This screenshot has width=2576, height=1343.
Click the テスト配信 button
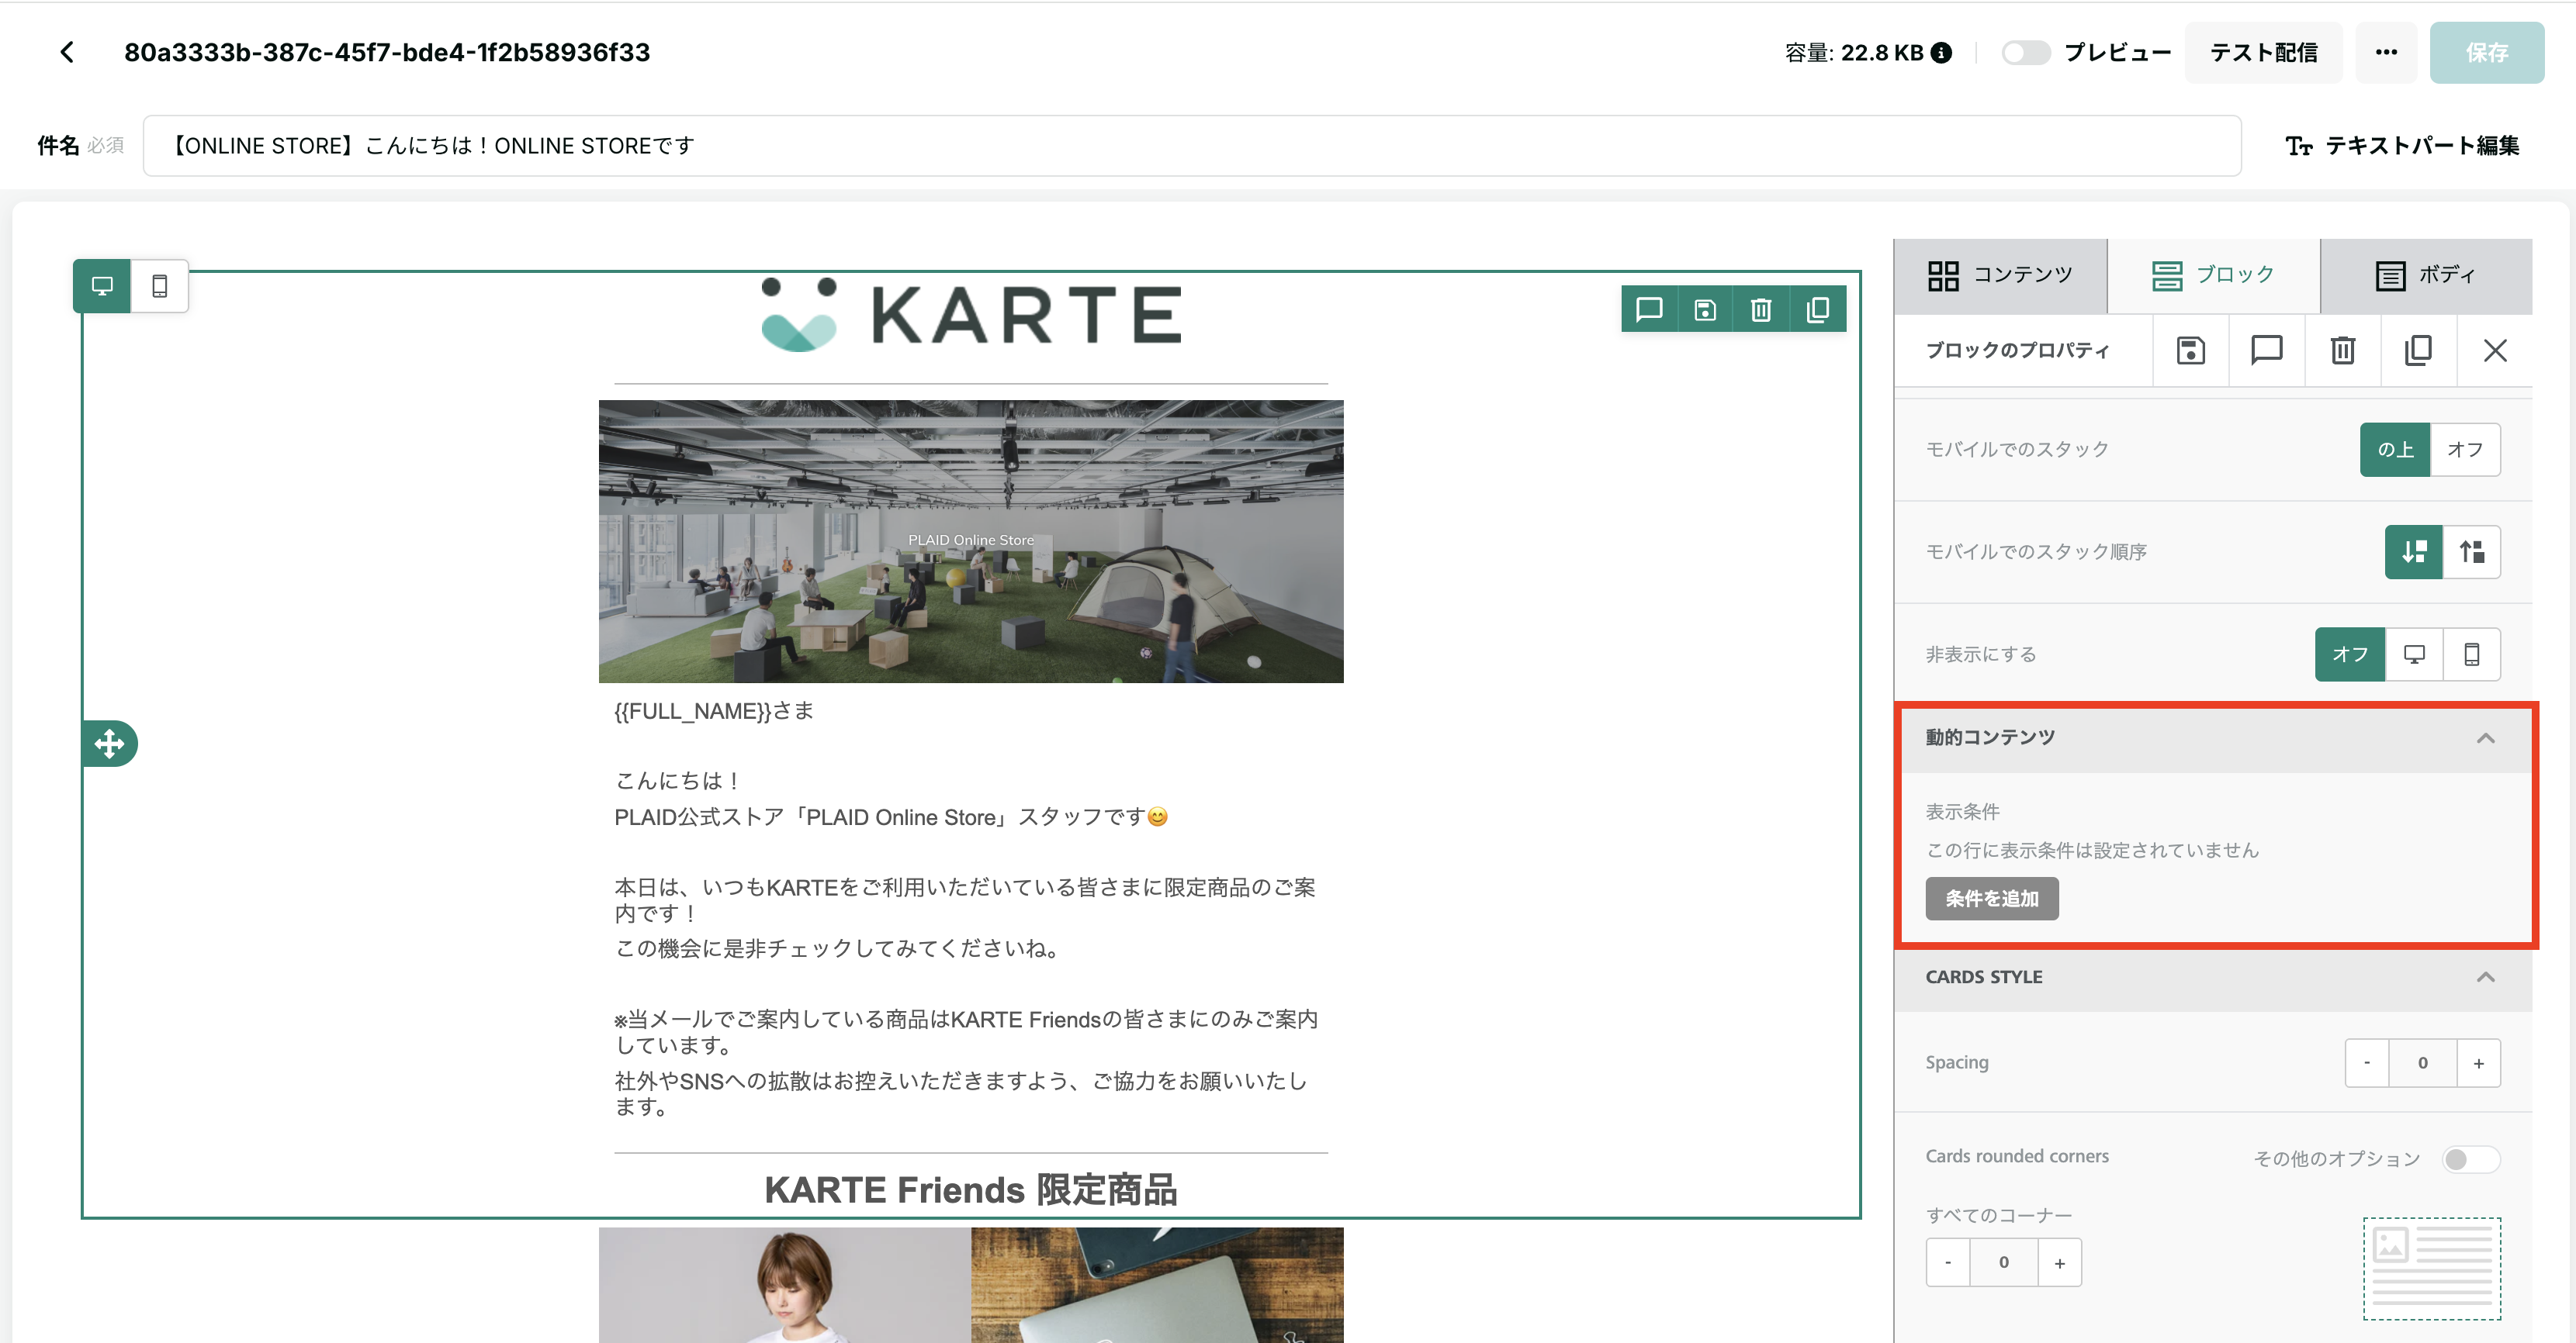(x=2263, y=53)
